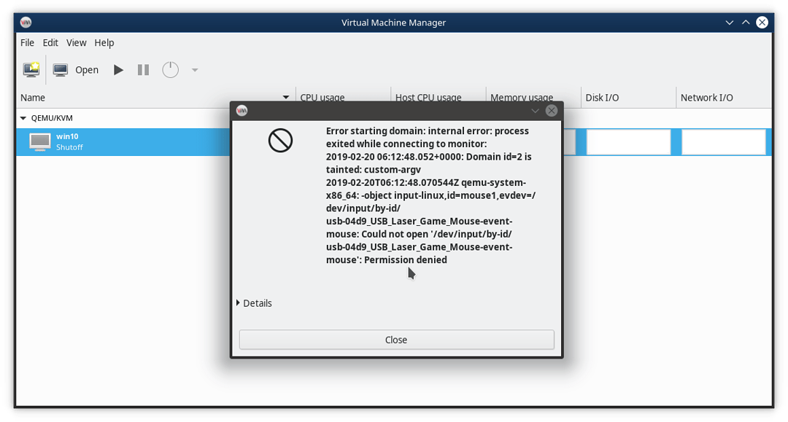Click the Open toolbar label
788x422 pixels.
click(86, 70)
